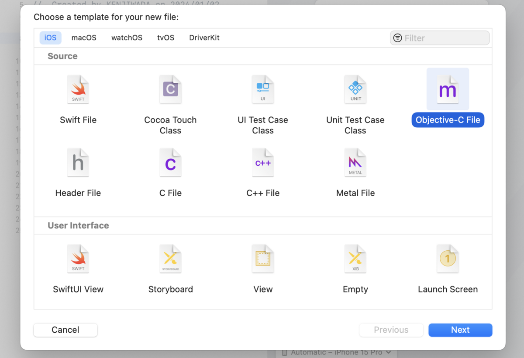Switch to the DriverKit tab
524x358 pixels.
tap(204, 38)
